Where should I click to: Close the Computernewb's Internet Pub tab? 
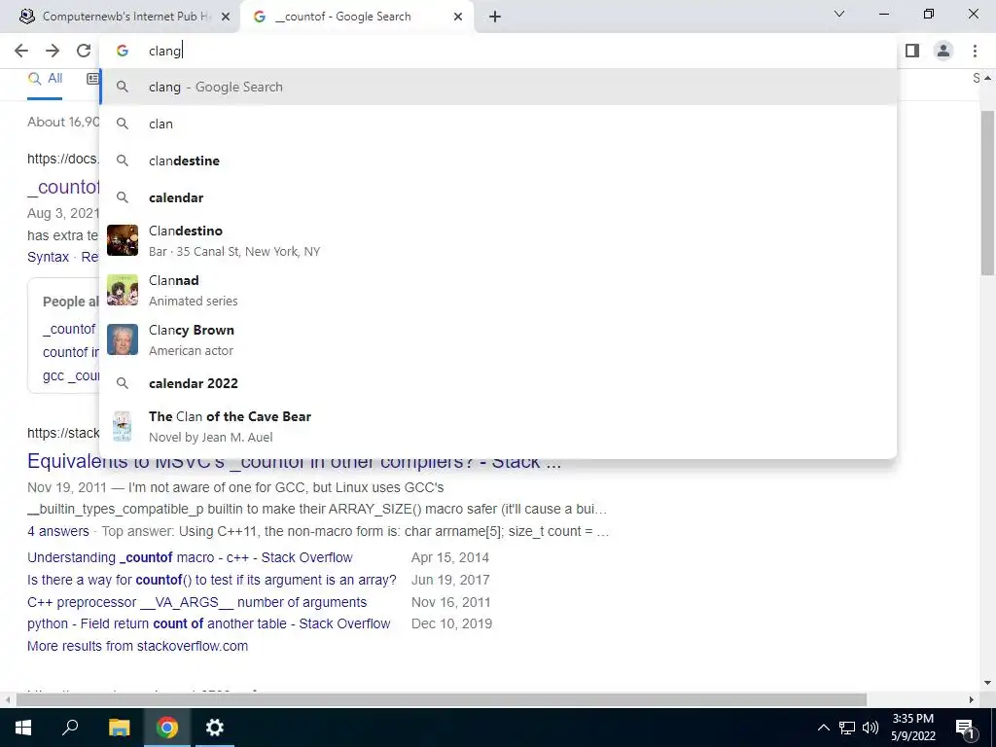click(226, 17)
